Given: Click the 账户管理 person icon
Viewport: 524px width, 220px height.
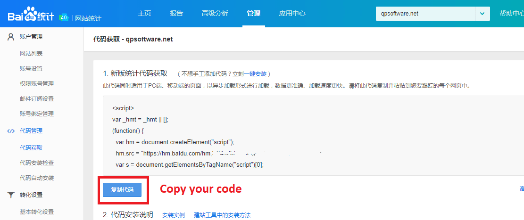Looking at the screenshot, I should point(11,37).
